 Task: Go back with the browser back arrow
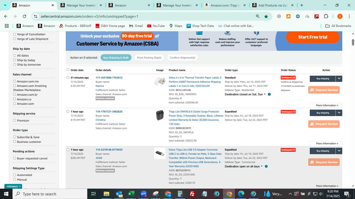pos(6,16)
